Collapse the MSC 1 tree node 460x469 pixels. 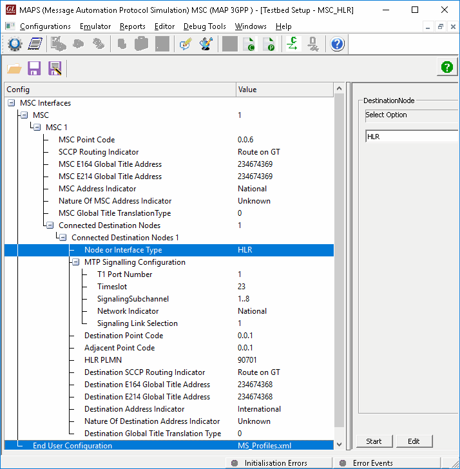point(37,128)
